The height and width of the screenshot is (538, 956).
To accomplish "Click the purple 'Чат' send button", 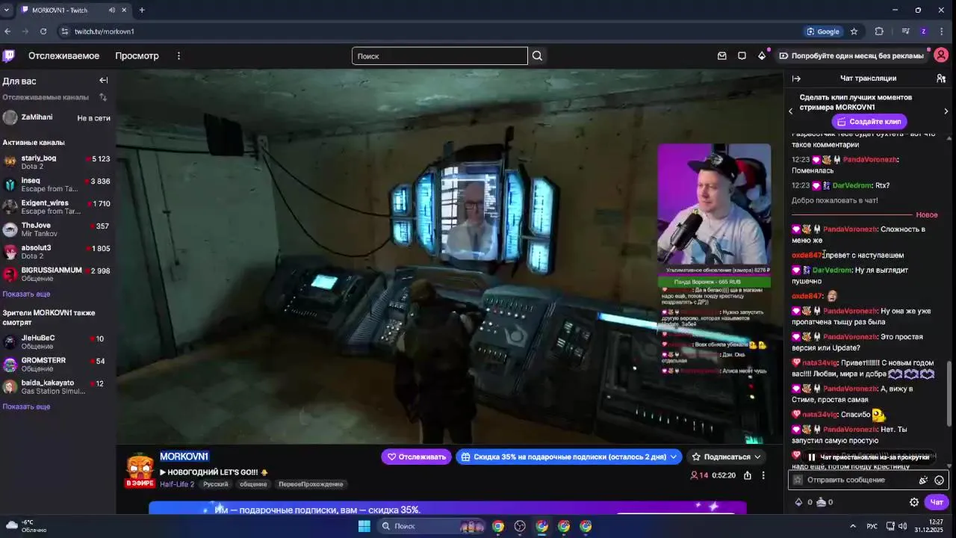I will (x=937, y=502).
